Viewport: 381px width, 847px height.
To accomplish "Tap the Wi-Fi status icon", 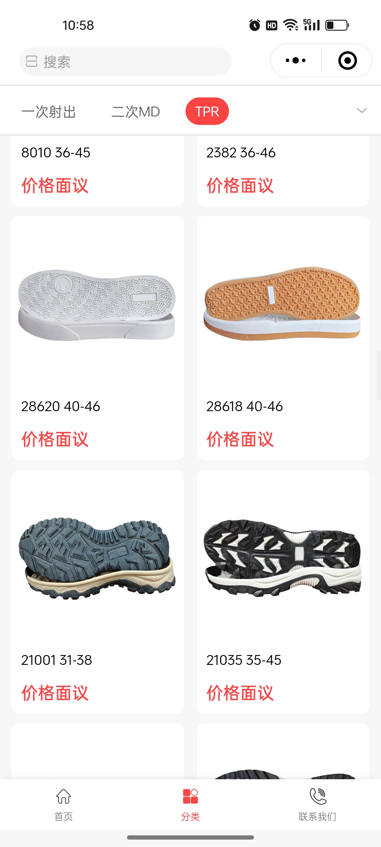I will pyautogui.click(x=291, y=25).
